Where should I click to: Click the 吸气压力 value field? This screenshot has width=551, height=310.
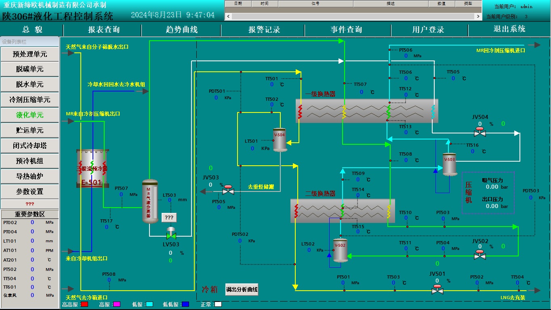(x=492, y=187)
